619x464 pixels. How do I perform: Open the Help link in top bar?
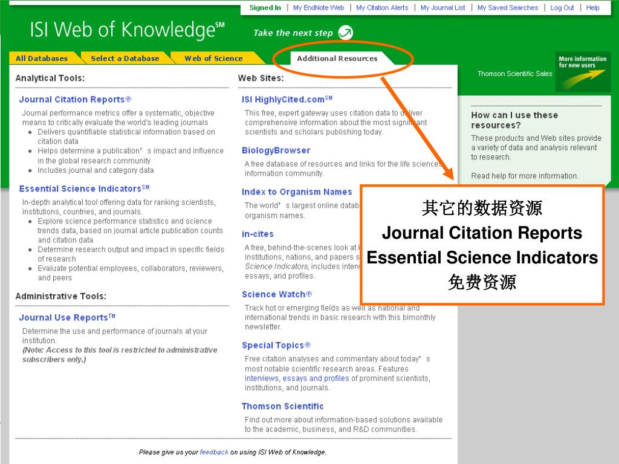pos(592,7)
